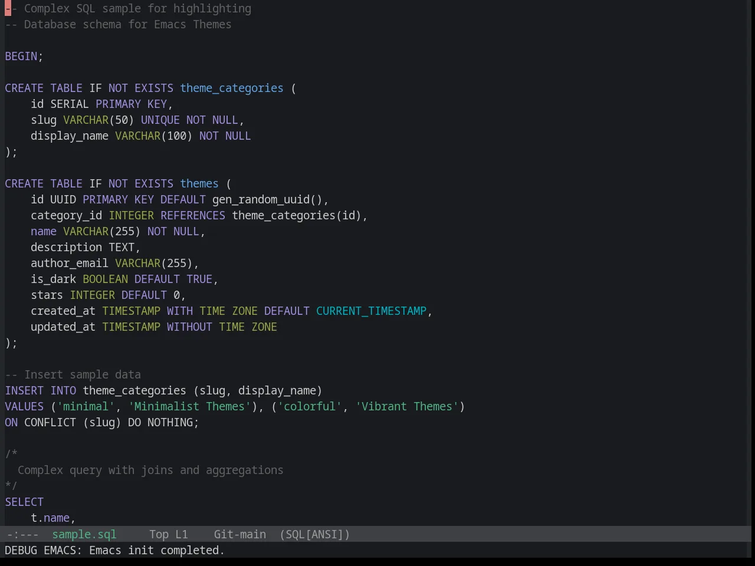Click the echo area message 'Emacs init completed.'
The height and width of the screenshot is (566, 755).
point(156,550)
